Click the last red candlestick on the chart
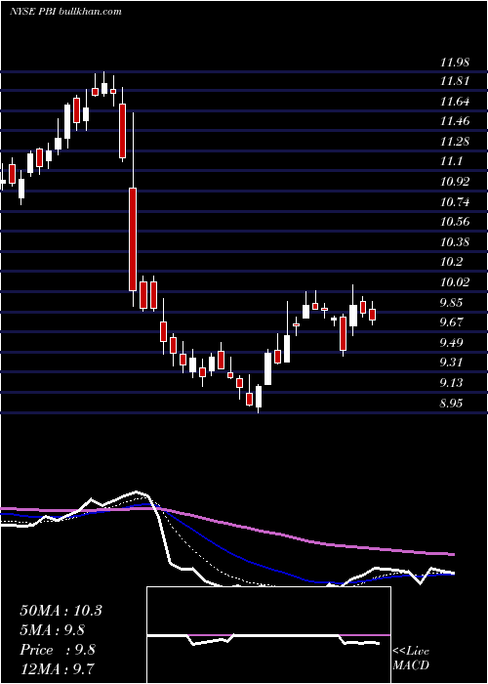This screenshot has height=684, width=488. click(x=373, y=315)
